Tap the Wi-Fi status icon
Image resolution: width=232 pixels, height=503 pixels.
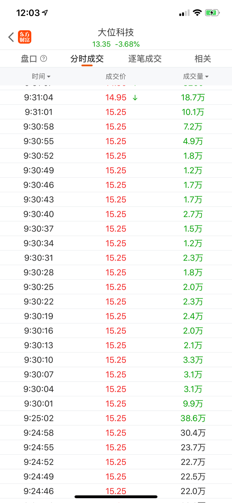click(197, 13)
